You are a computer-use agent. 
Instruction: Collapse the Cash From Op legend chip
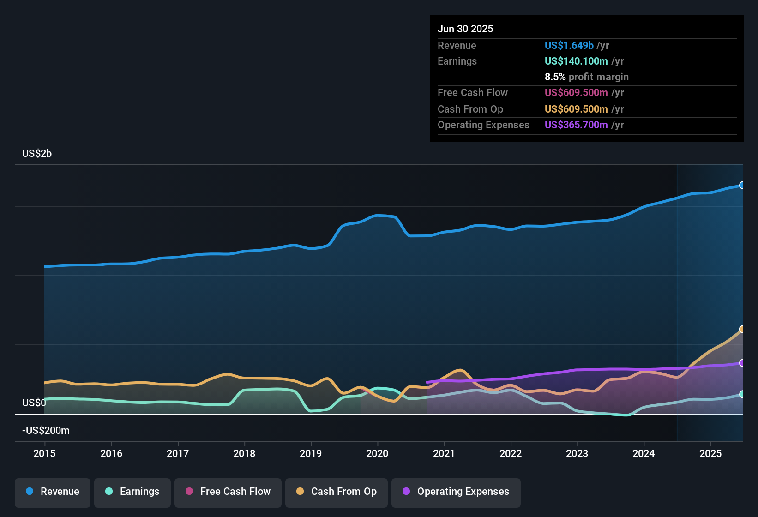click(336, 492)
